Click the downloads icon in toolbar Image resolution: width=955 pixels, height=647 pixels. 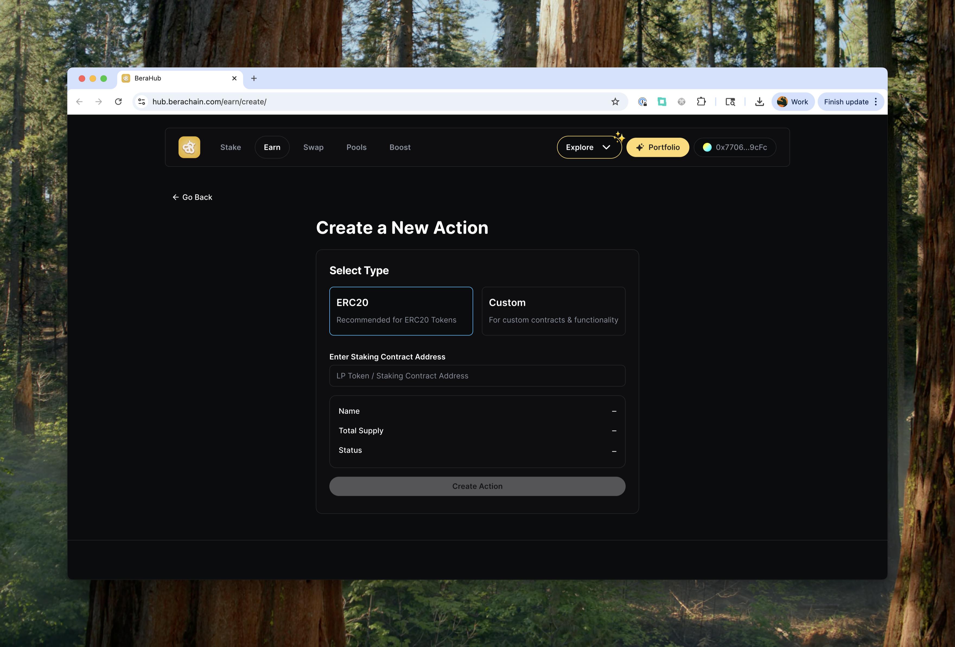point(759,102)
